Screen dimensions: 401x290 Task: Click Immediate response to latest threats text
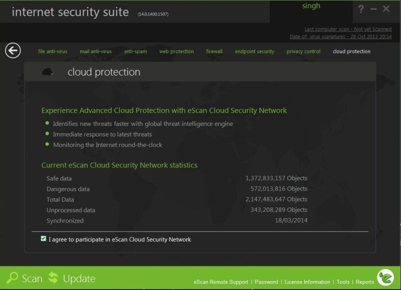click(103, 134)
